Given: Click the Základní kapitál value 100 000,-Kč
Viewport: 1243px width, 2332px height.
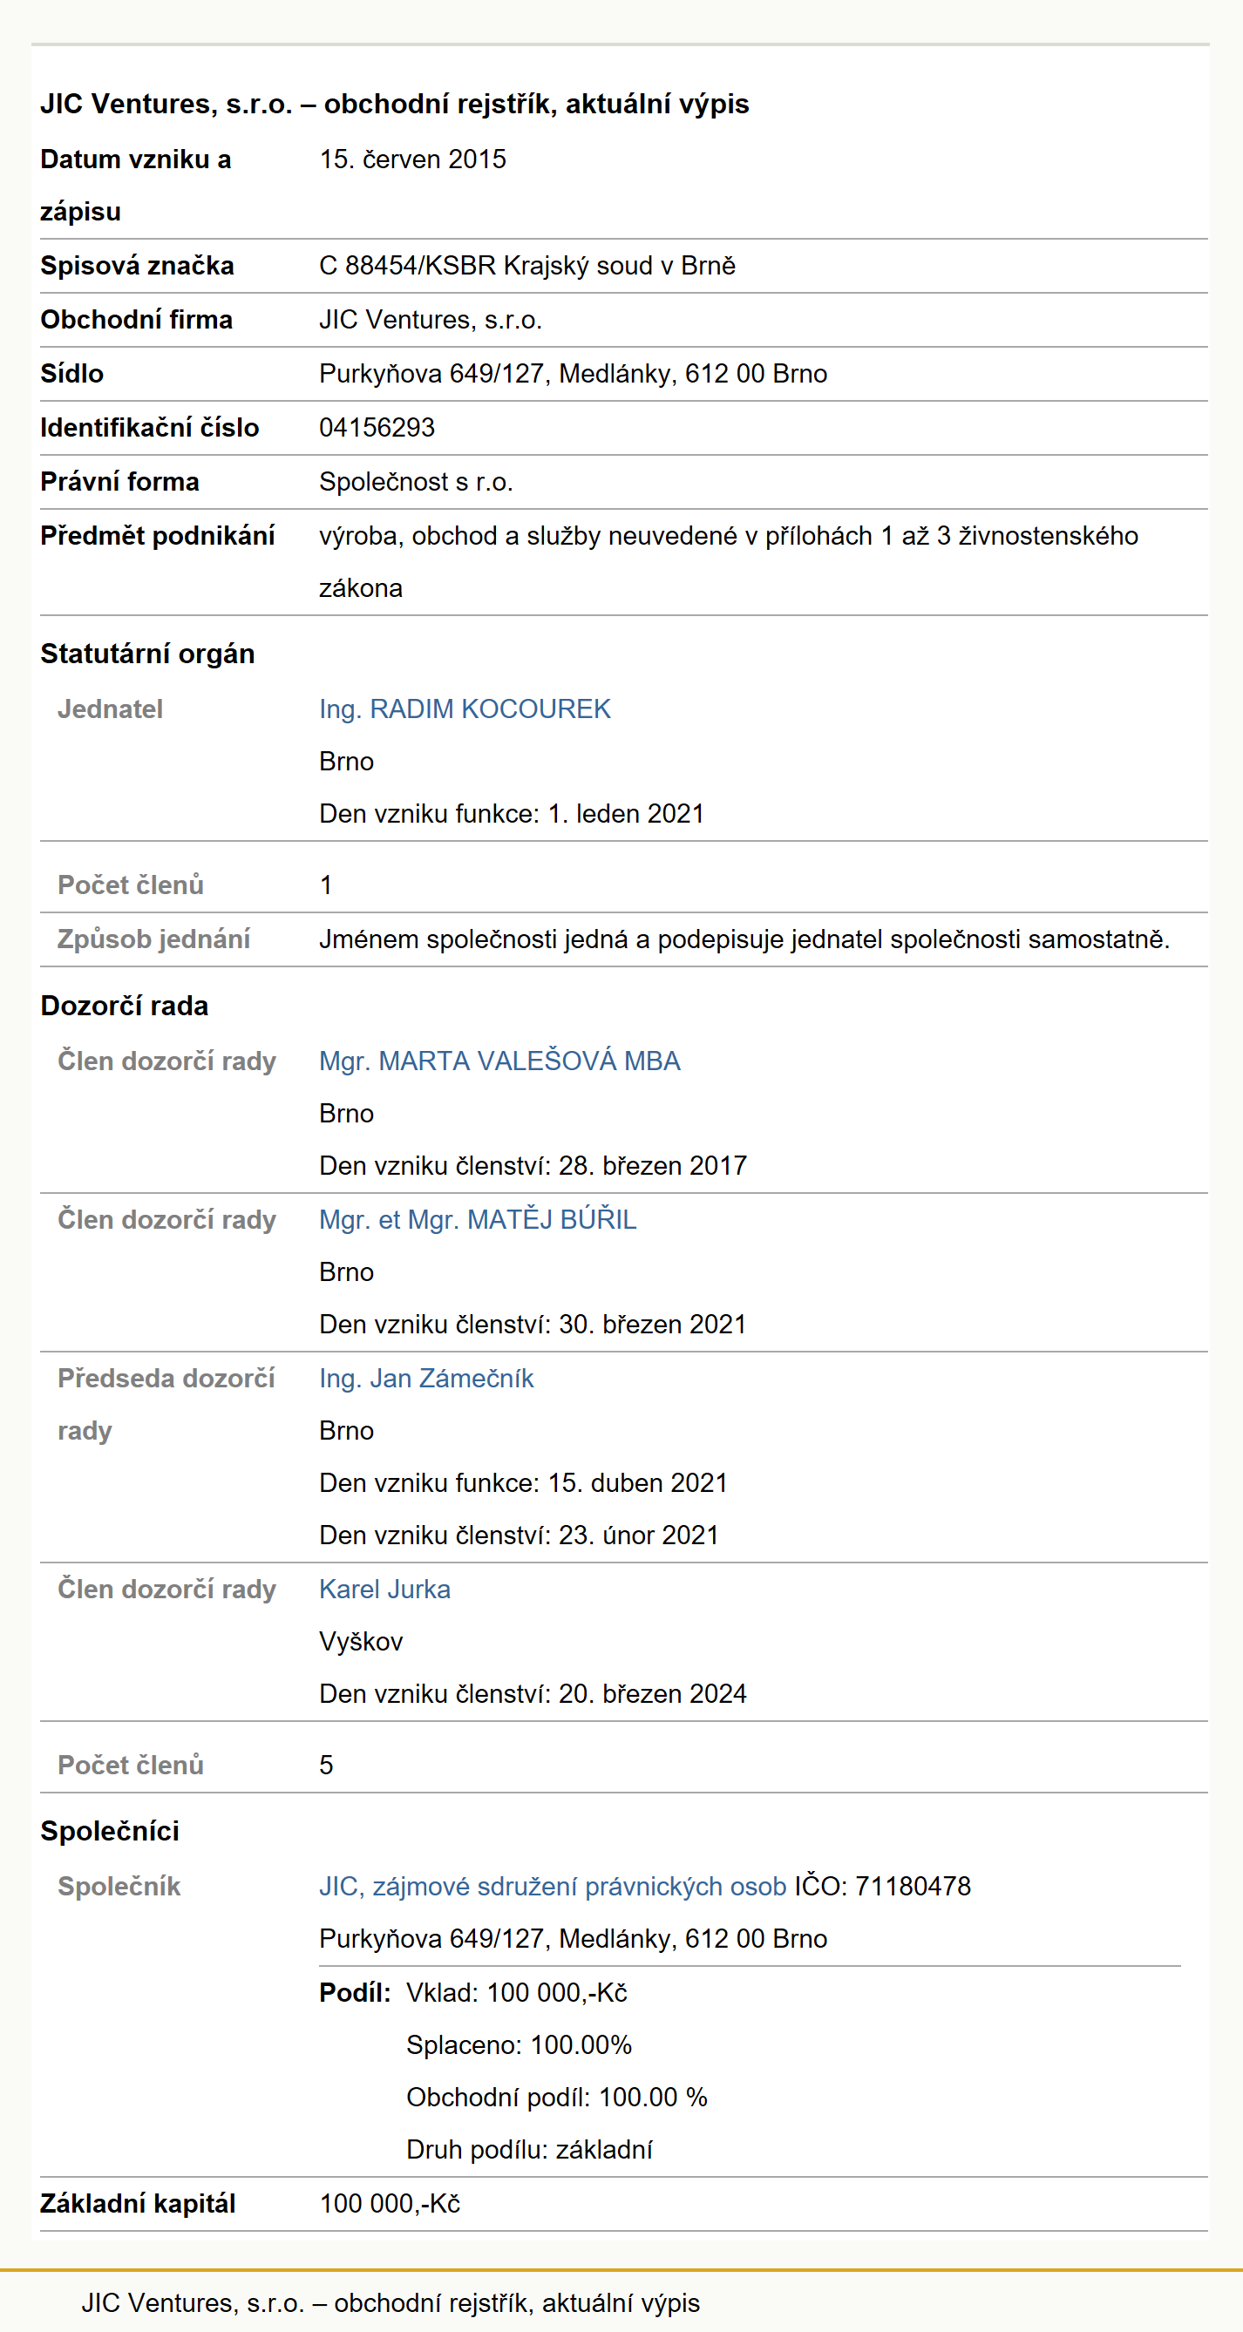Looking at the screenshot, I should [x=391, y=2203].
